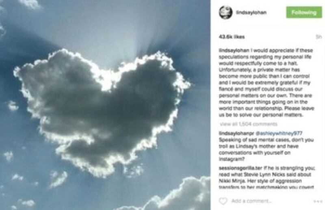Open lindsaylohan username in post header
The width and height of the screenshot is (325, 210).
[x=251, y=13]
